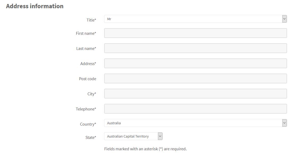
Task: Click the 'Address*' field label
Action: pos(88,64)
